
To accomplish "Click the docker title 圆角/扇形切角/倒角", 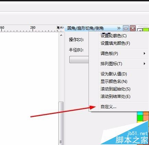I will 85,28.
